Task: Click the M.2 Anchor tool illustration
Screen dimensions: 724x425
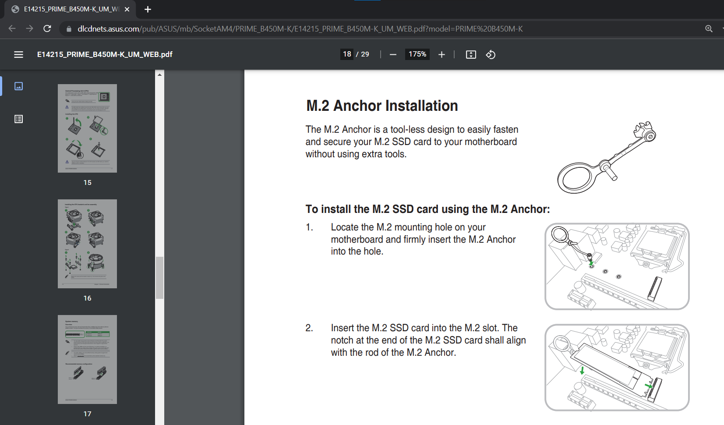Action: click(607, 157)
